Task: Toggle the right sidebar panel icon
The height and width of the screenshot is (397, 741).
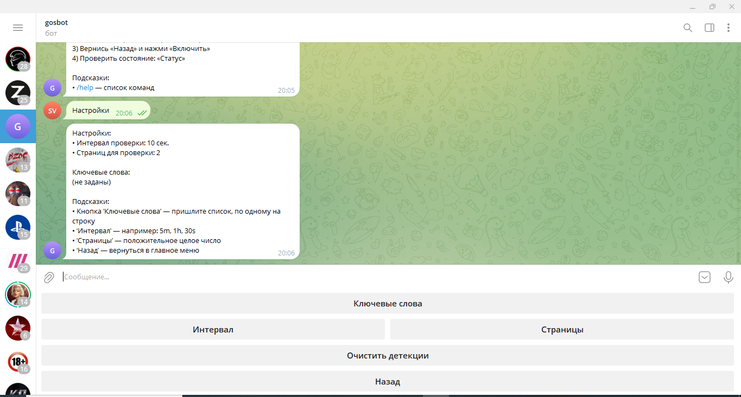Action: [x=710, y=28]
